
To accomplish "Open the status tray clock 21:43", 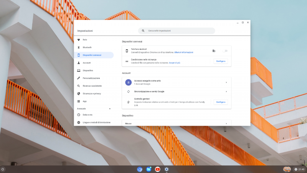I will pyautogui.click(x=300, y=169).
